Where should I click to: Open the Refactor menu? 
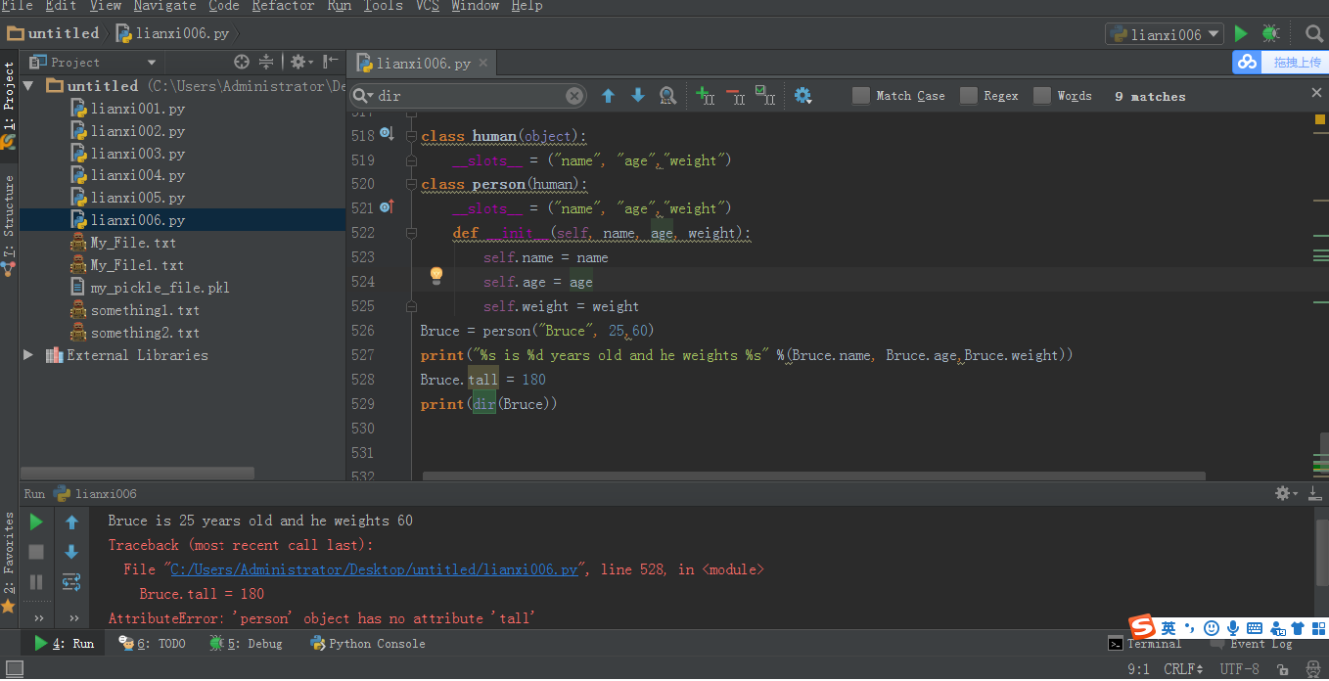(283, 6)
